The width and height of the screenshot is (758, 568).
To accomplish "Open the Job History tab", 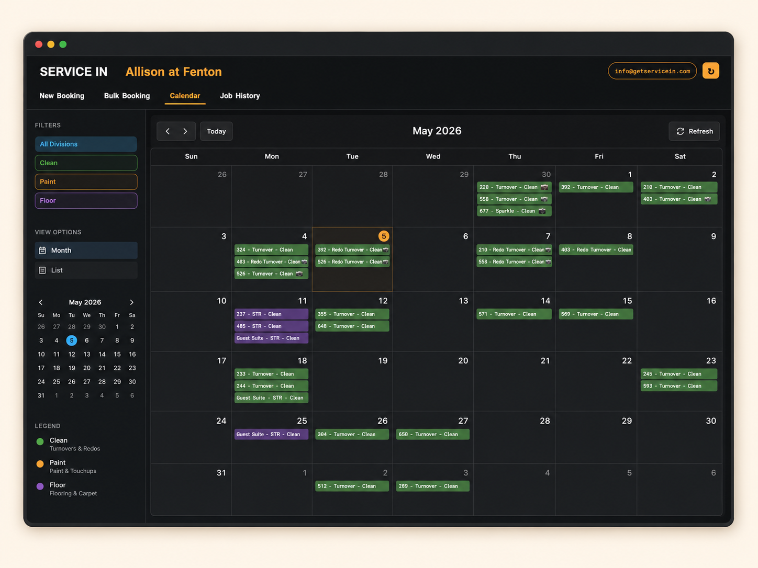I will (240, 96).
